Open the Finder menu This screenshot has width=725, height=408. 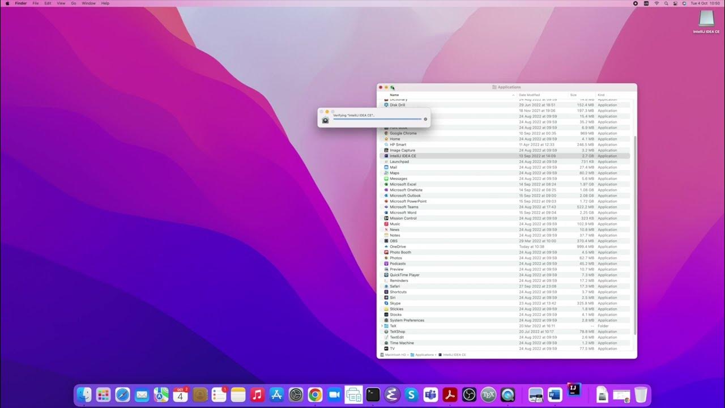(21, 3)
